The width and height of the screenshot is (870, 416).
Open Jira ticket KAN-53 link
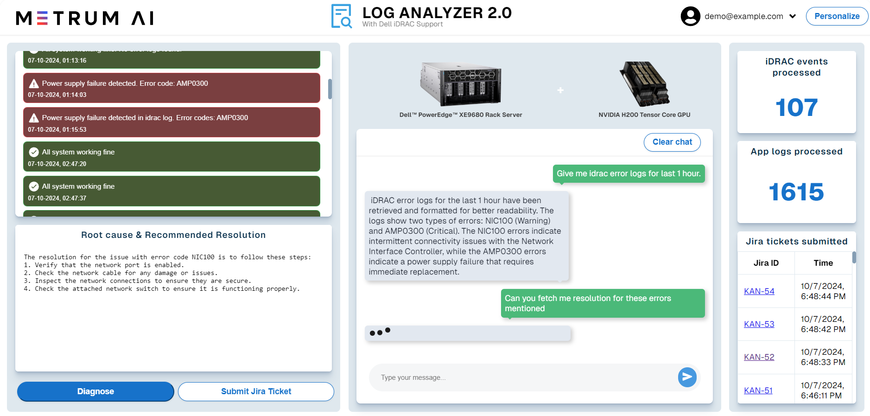point(759,324)
